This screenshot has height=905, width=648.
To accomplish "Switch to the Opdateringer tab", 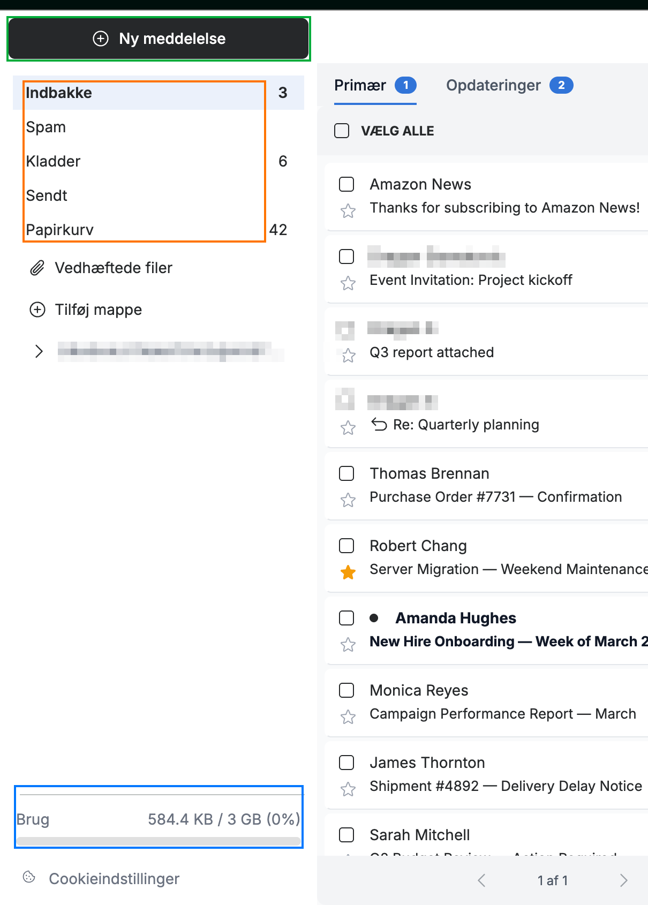I will [509, 85].
